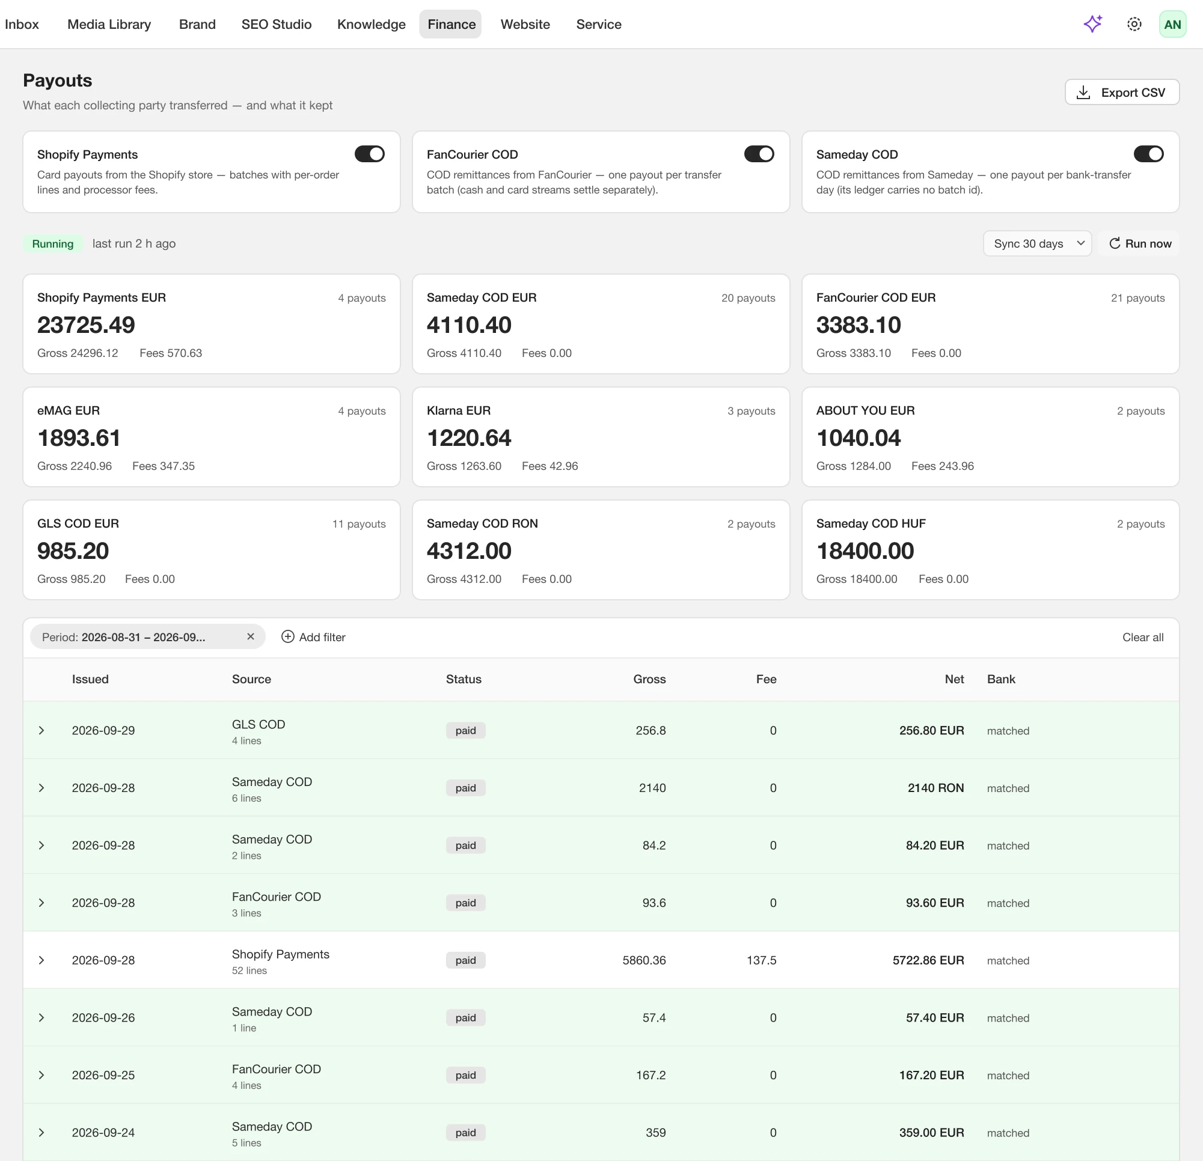Toggle Shopify Payments source switch
The height and width of the screenshot is (1161, 1203).
point(370,154)
